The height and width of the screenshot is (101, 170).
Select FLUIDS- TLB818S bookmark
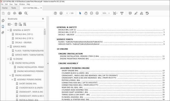pyautogui.click(x=29, y=51)
